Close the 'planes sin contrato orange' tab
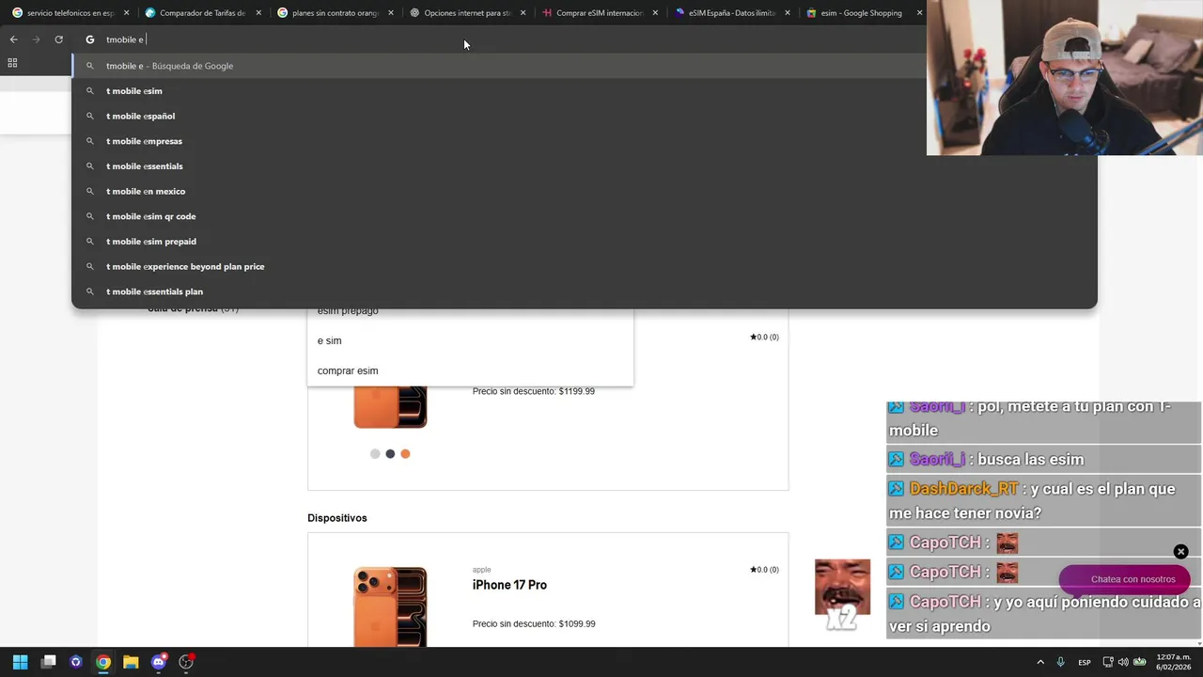 (x=391, y=13)
